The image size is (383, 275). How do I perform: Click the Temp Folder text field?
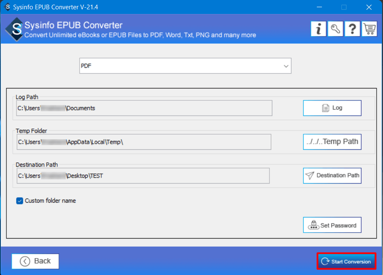(144, 142)
